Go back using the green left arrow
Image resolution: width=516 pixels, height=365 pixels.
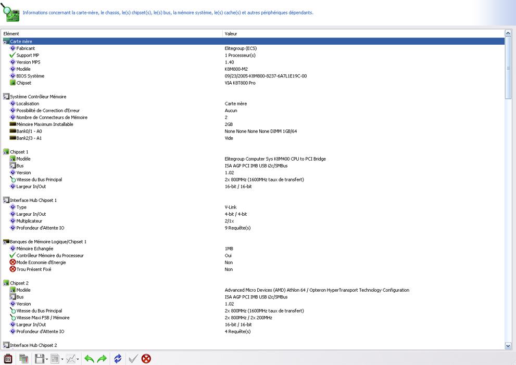89,359
